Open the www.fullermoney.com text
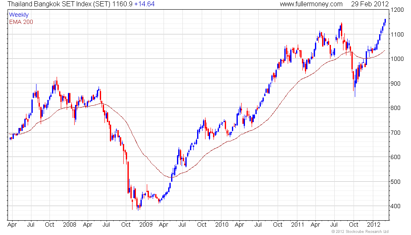 311,4
